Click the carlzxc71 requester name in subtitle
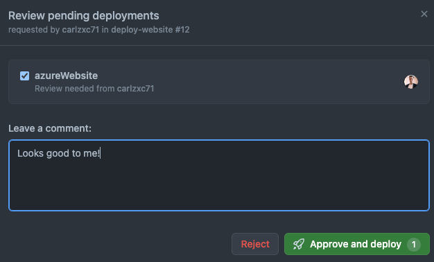The image size is (434, 262). click(x=80, y=30)
